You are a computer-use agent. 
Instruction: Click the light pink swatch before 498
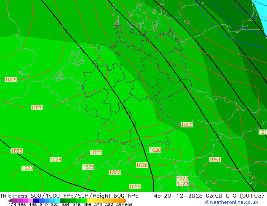click(30, 201)
